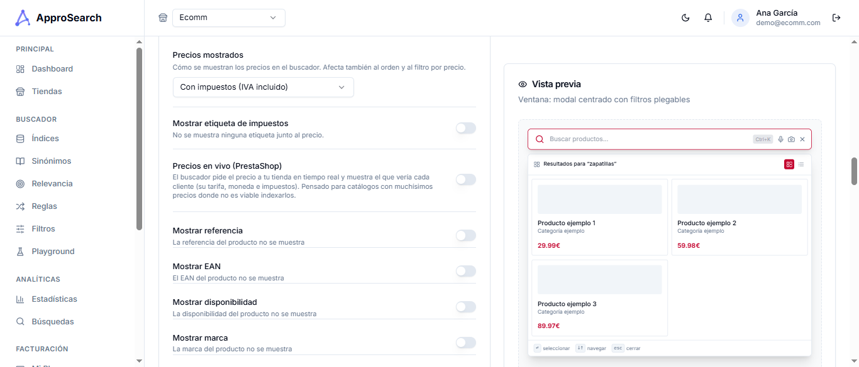Toggle dark mode with the moon icon
The image size is (859, 367).
tap(685, 18)
